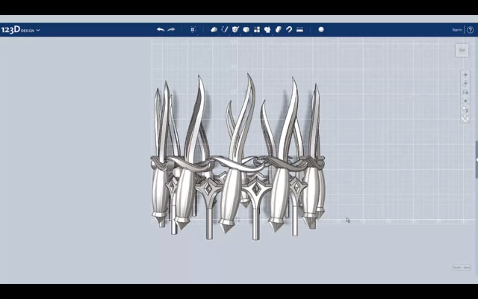478x299 pixels.
Task: Open the 123D Design application menu
Action: (x=20, y=30)
